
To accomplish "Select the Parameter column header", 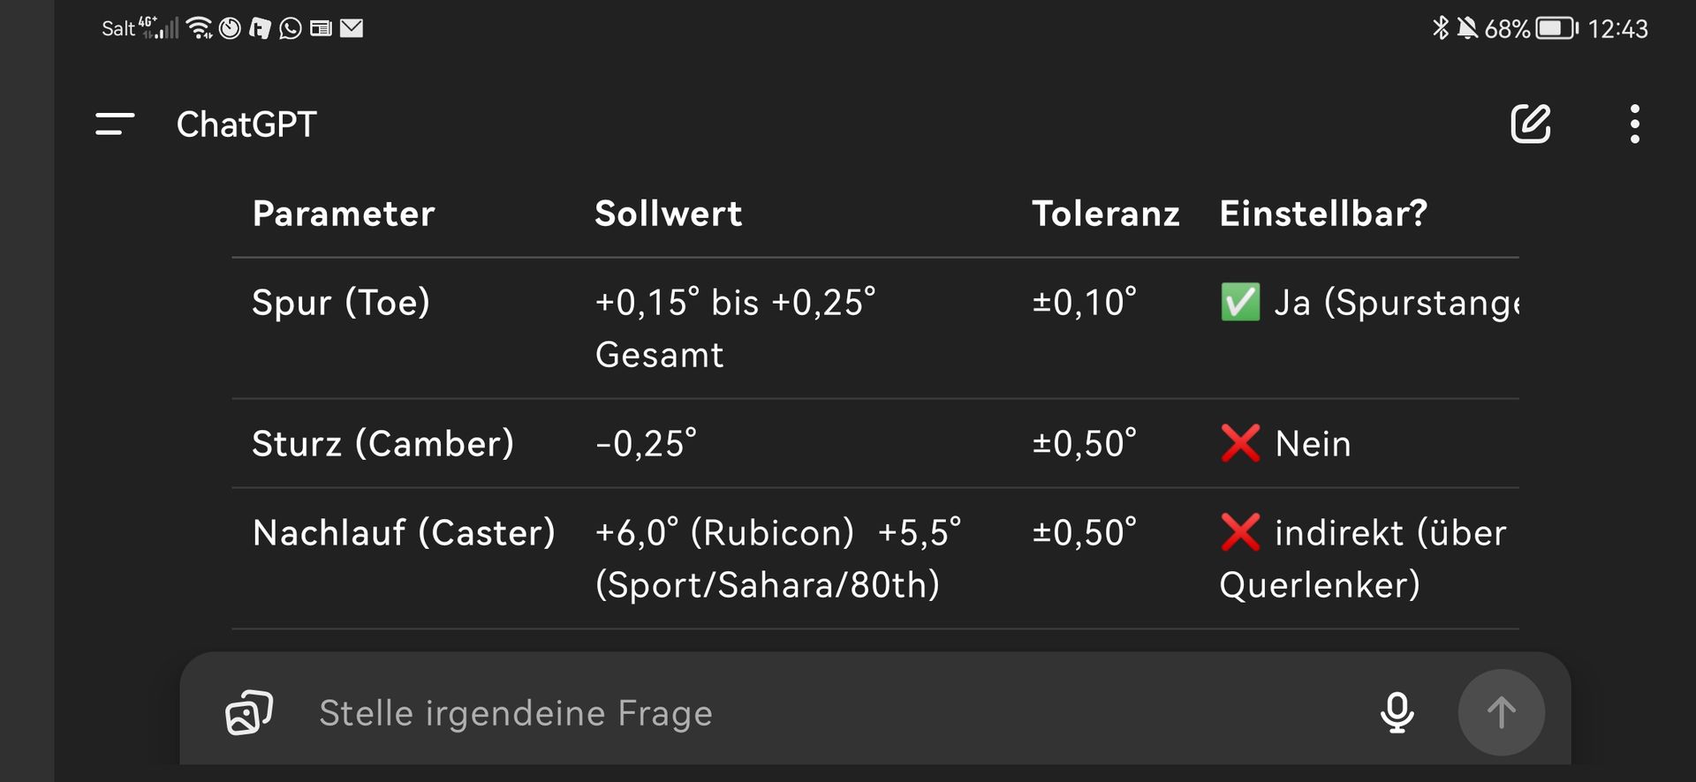I will (x=344, y=214).
